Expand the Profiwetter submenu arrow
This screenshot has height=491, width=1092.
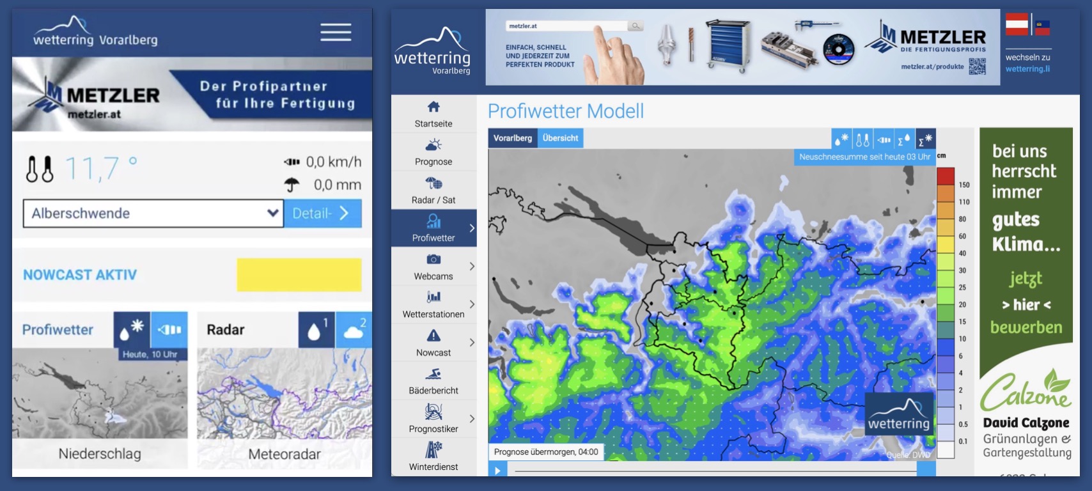click(472, 228)
